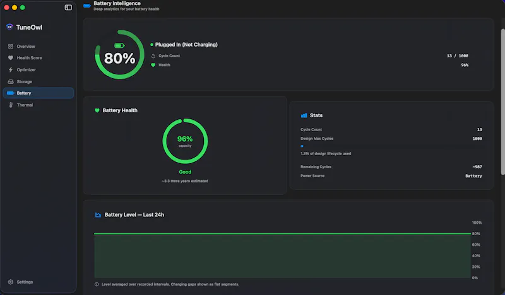Go to the Optimizer section
The height and width of the screenshot is (295, 505).
(39, 70)
